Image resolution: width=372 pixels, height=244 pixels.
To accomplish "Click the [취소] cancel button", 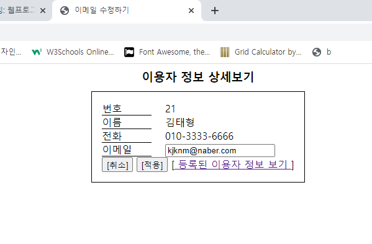I will click(117, 165).
